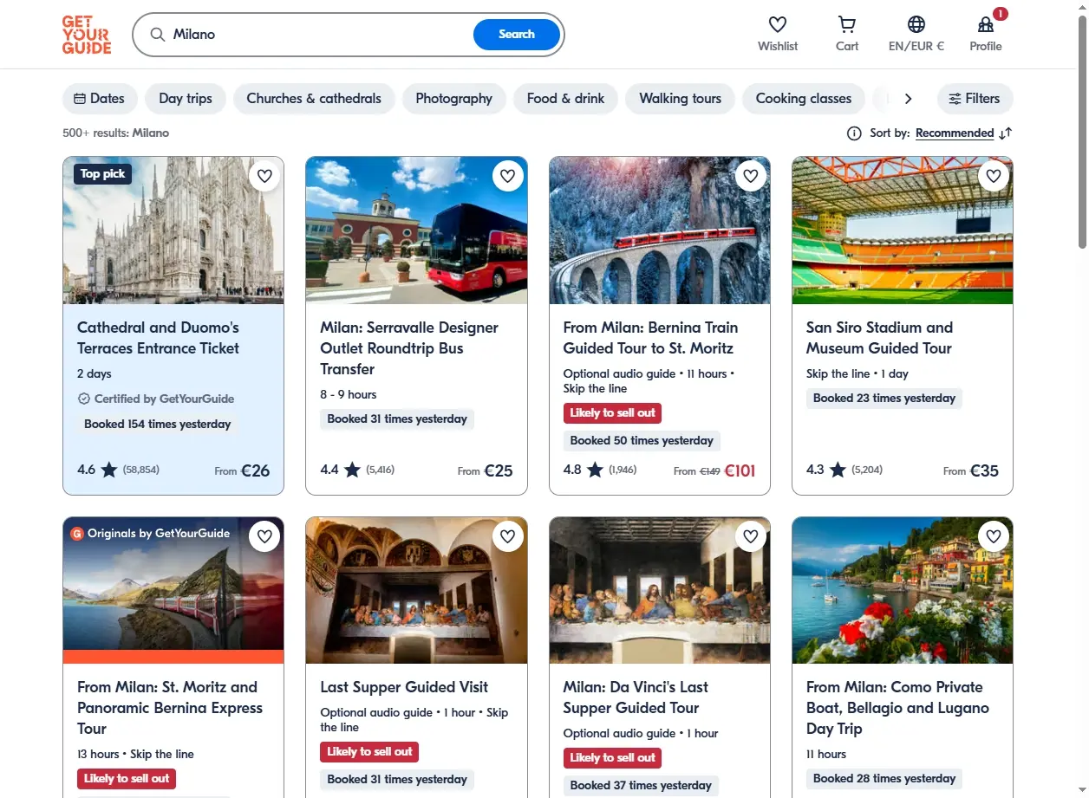Select the Day trips filter chip
Screen dimensions: 1089x798
coord(186,99)
